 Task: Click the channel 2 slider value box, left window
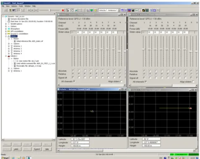click(x=79, y=32)
